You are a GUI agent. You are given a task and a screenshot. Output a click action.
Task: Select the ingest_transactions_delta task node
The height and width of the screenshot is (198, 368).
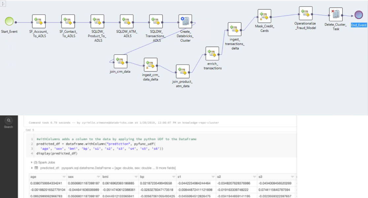pos(234,29)
